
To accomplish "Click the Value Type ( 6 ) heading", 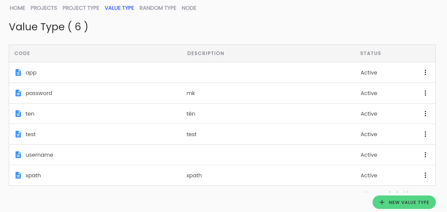I will (49, 27).
